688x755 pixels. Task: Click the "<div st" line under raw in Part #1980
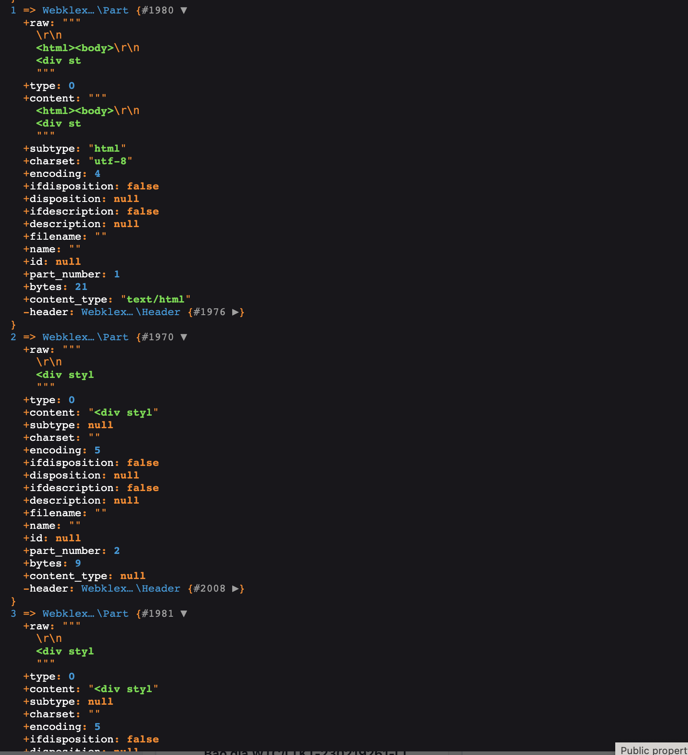[x=59, y=61]
